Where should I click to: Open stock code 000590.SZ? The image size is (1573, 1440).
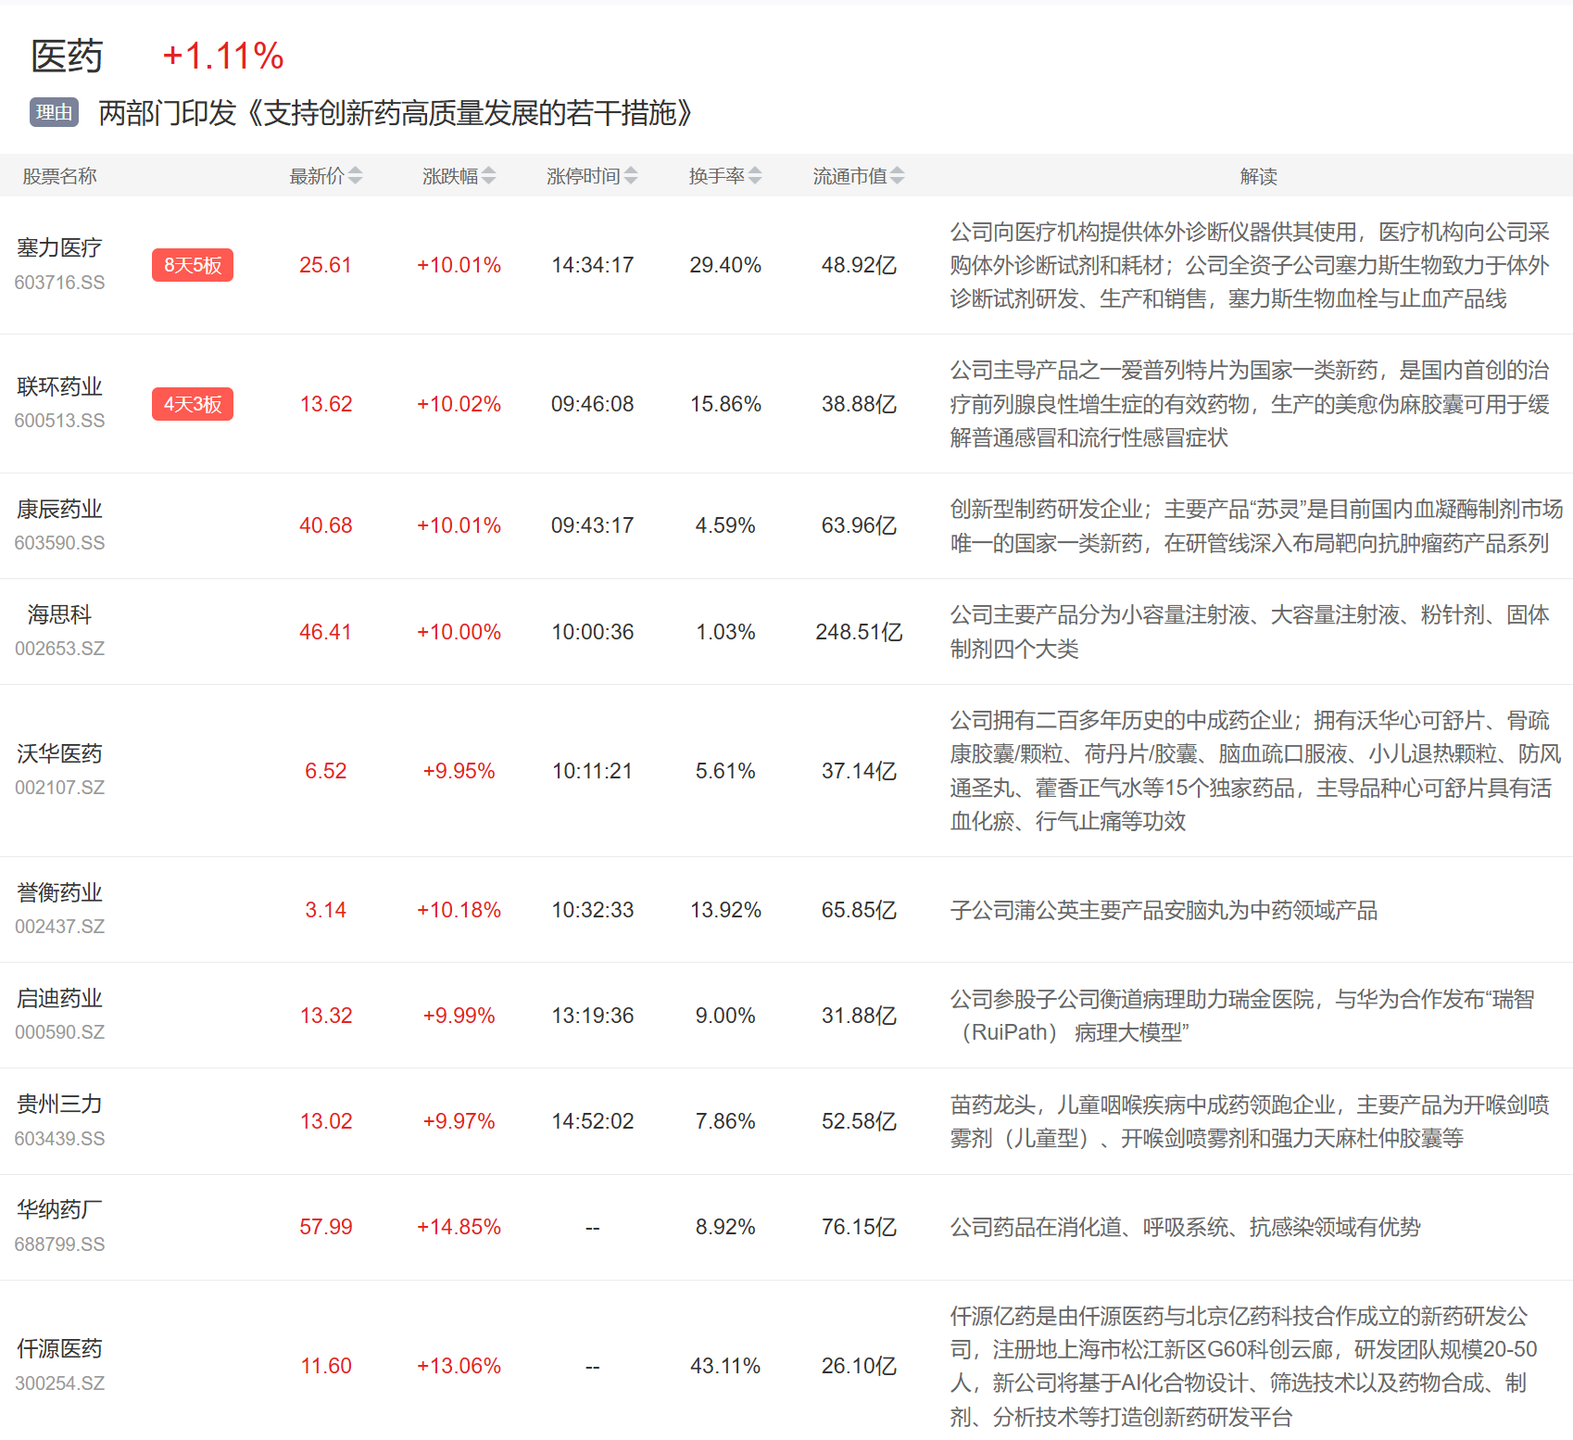click(59, 1032)
